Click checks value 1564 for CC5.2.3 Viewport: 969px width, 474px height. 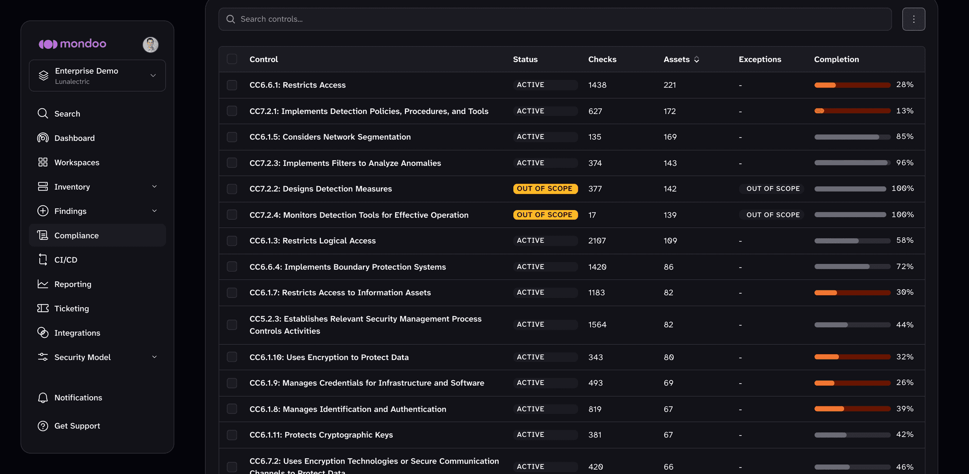coord(597,325)
